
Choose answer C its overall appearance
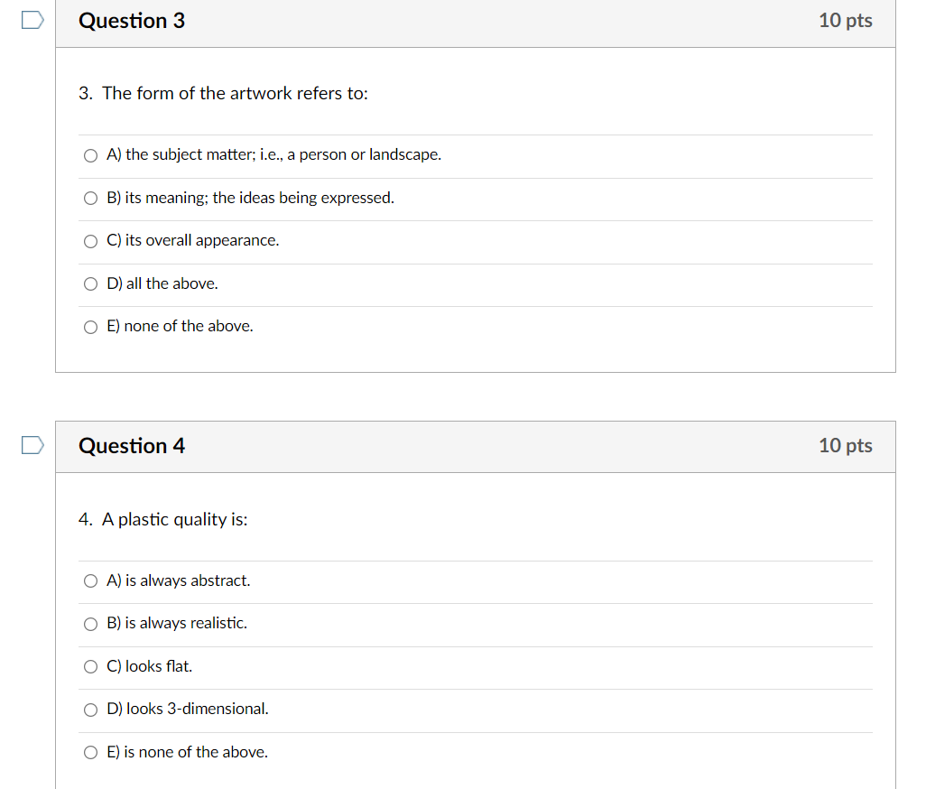point(90,241)
